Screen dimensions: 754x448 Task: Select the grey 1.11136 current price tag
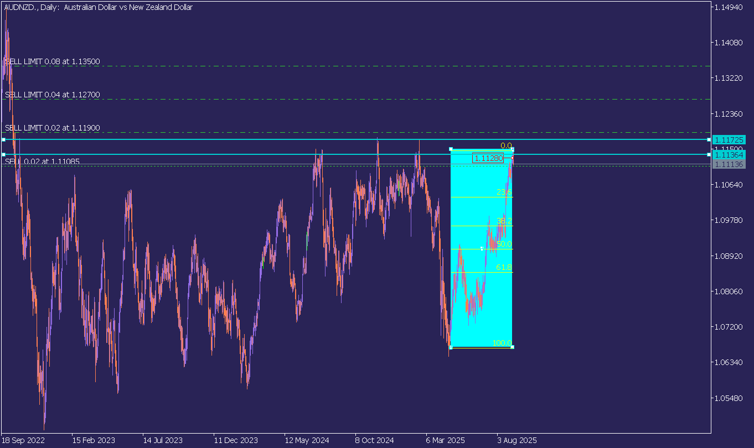click(730, 164)
